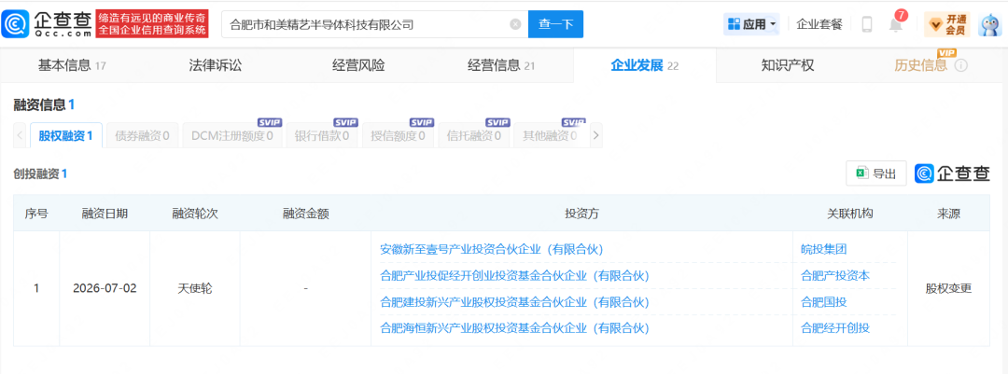
Task: Click the 融资金额 column header
Action: coord(306,214)
